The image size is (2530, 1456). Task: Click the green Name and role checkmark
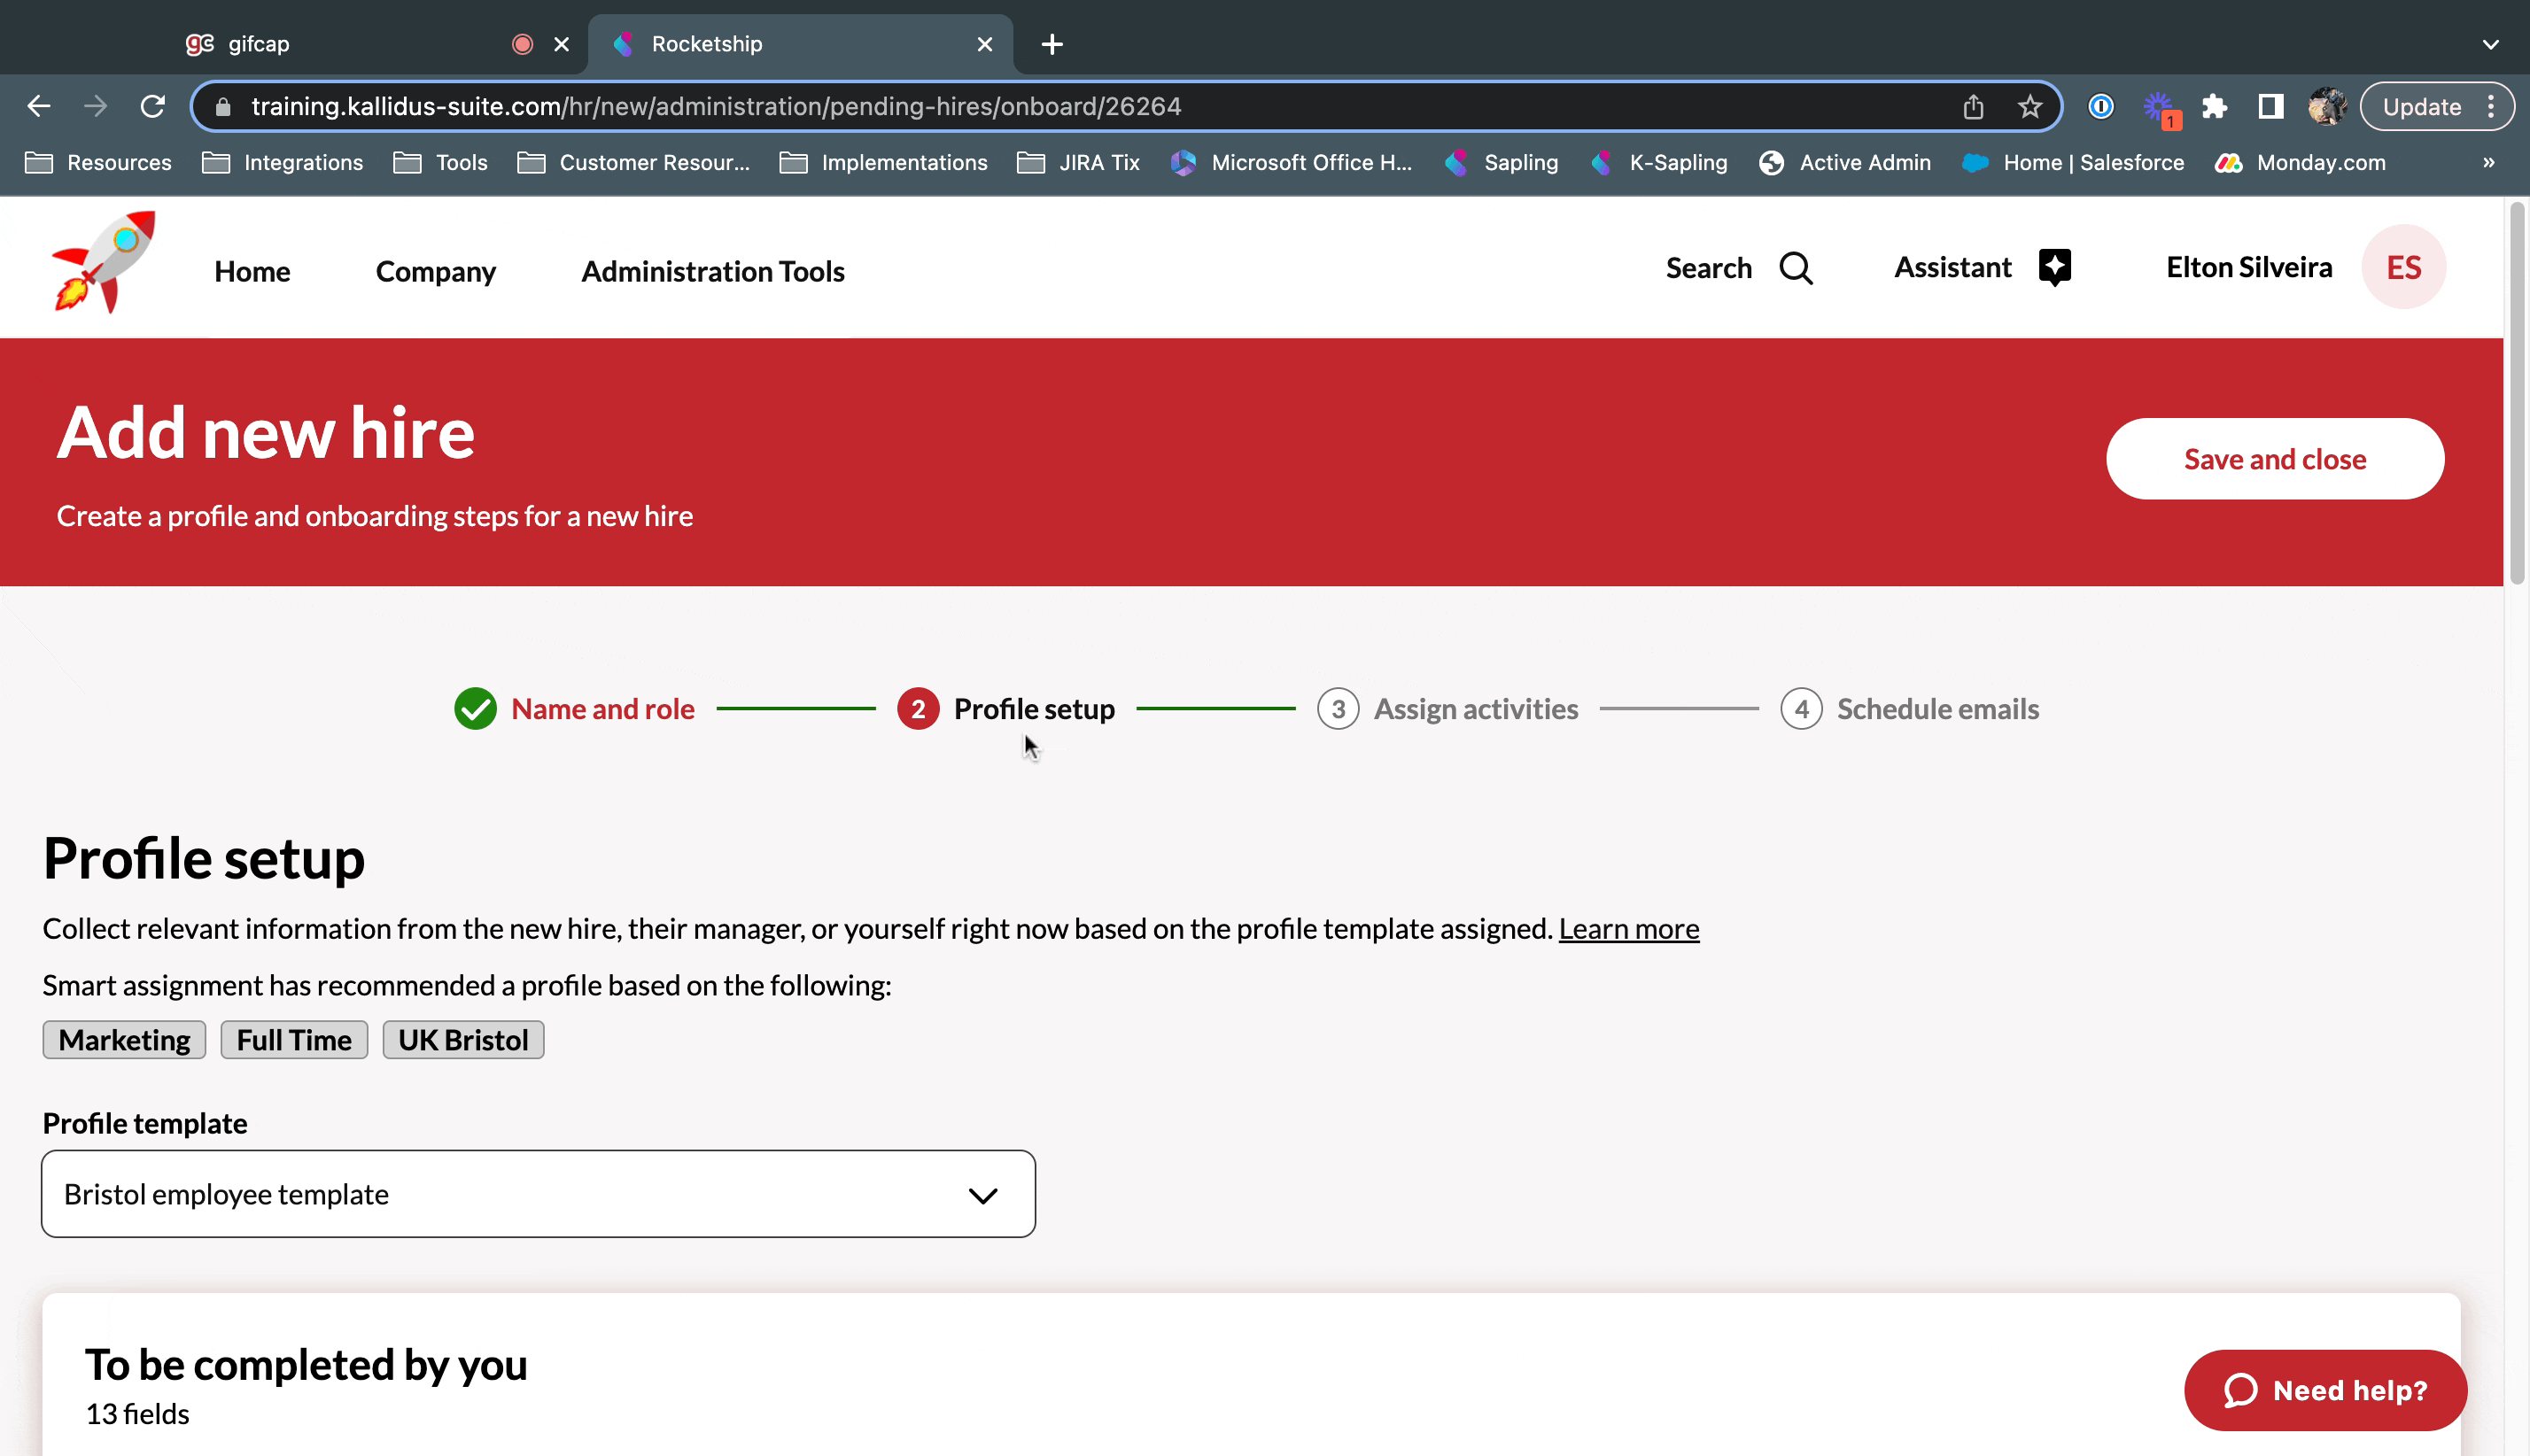click(x=475, y=709)
